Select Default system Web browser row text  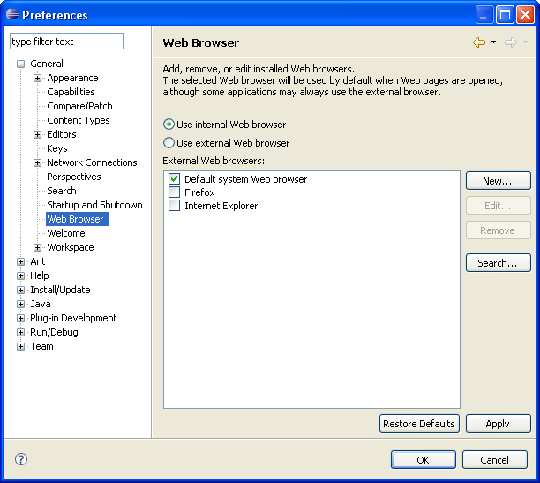click(x=246, y=179)
